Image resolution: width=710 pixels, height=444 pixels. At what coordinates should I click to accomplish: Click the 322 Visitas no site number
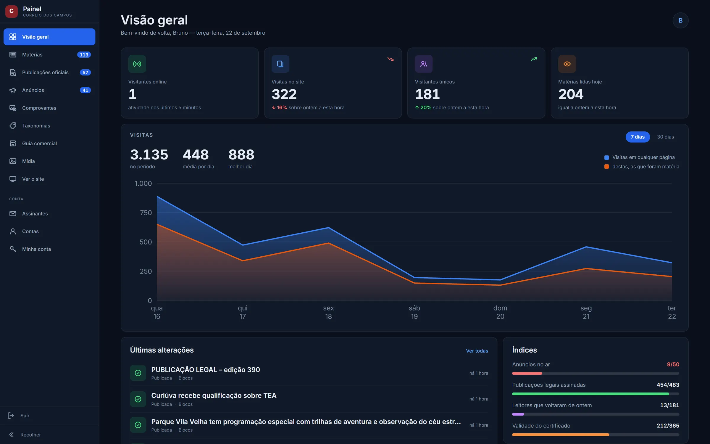(x=284, y=94)
